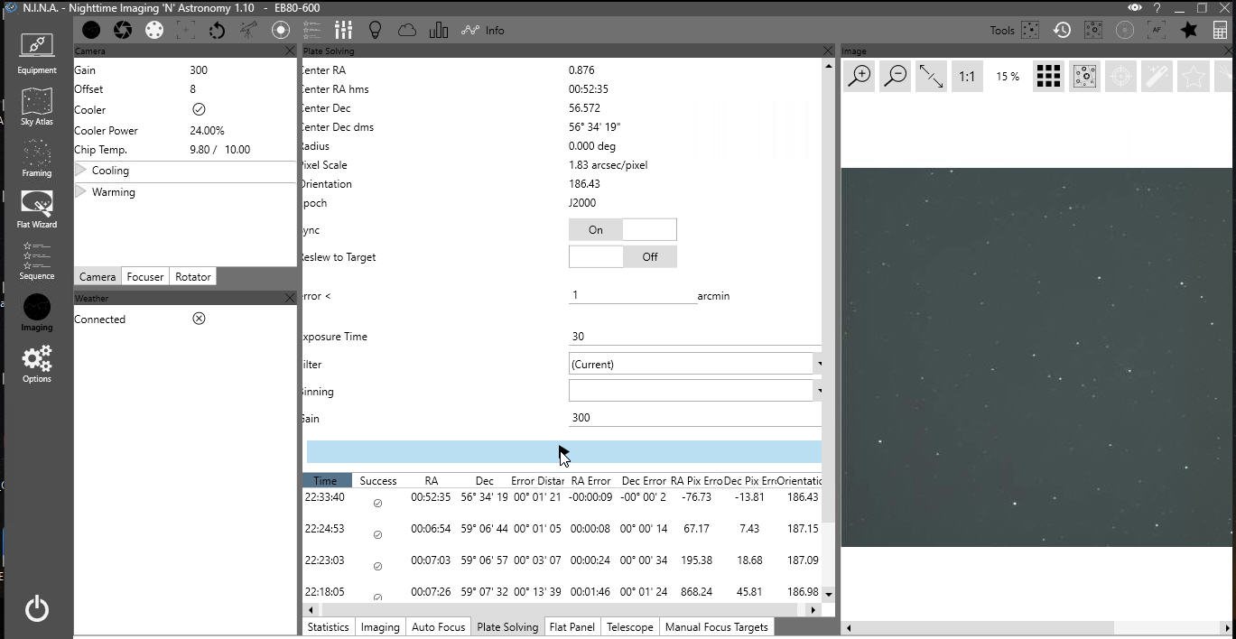Click the zoom in magnifier icon

pyautogui.click(x=860, y=77)
